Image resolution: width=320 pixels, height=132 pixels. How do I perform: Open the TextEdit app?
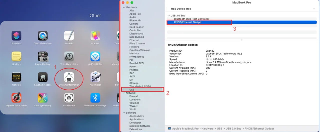[x=69, y=36]
